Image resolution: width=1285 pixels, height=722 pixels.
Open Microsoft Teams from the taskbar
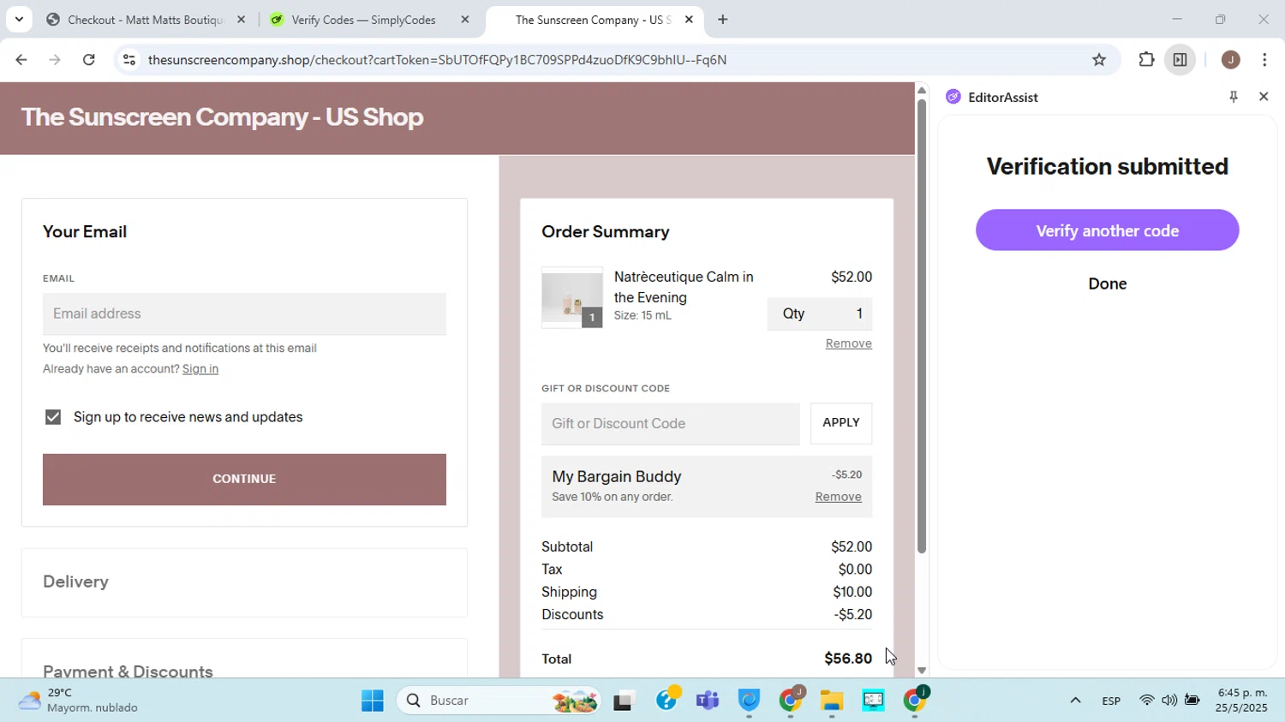(708, 701)
